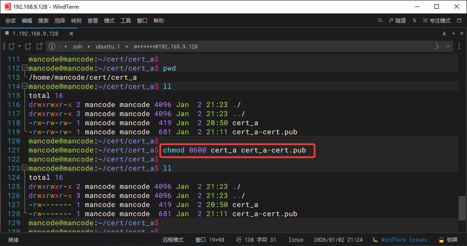The image size is (467, 246).
Task: Click the close session icon in toolbar
Action: click(x=28, y=46)
